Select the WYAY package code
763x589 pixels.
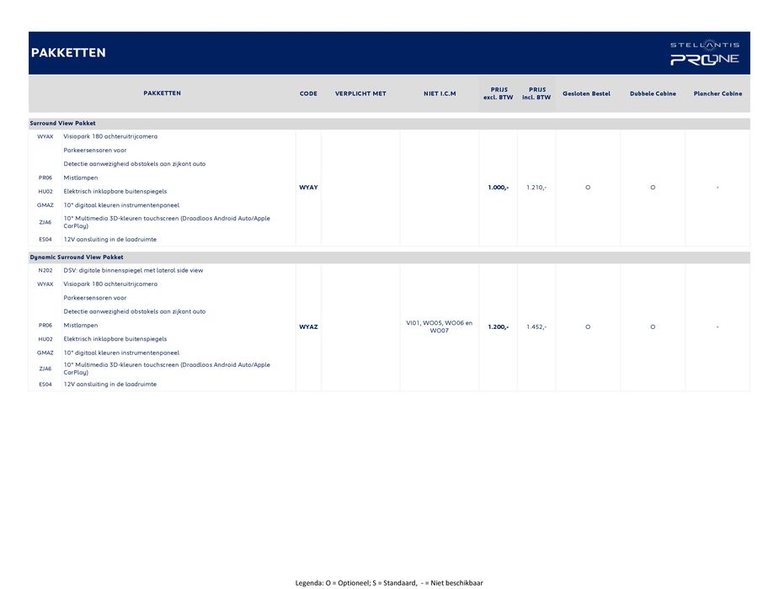point(308,188)
